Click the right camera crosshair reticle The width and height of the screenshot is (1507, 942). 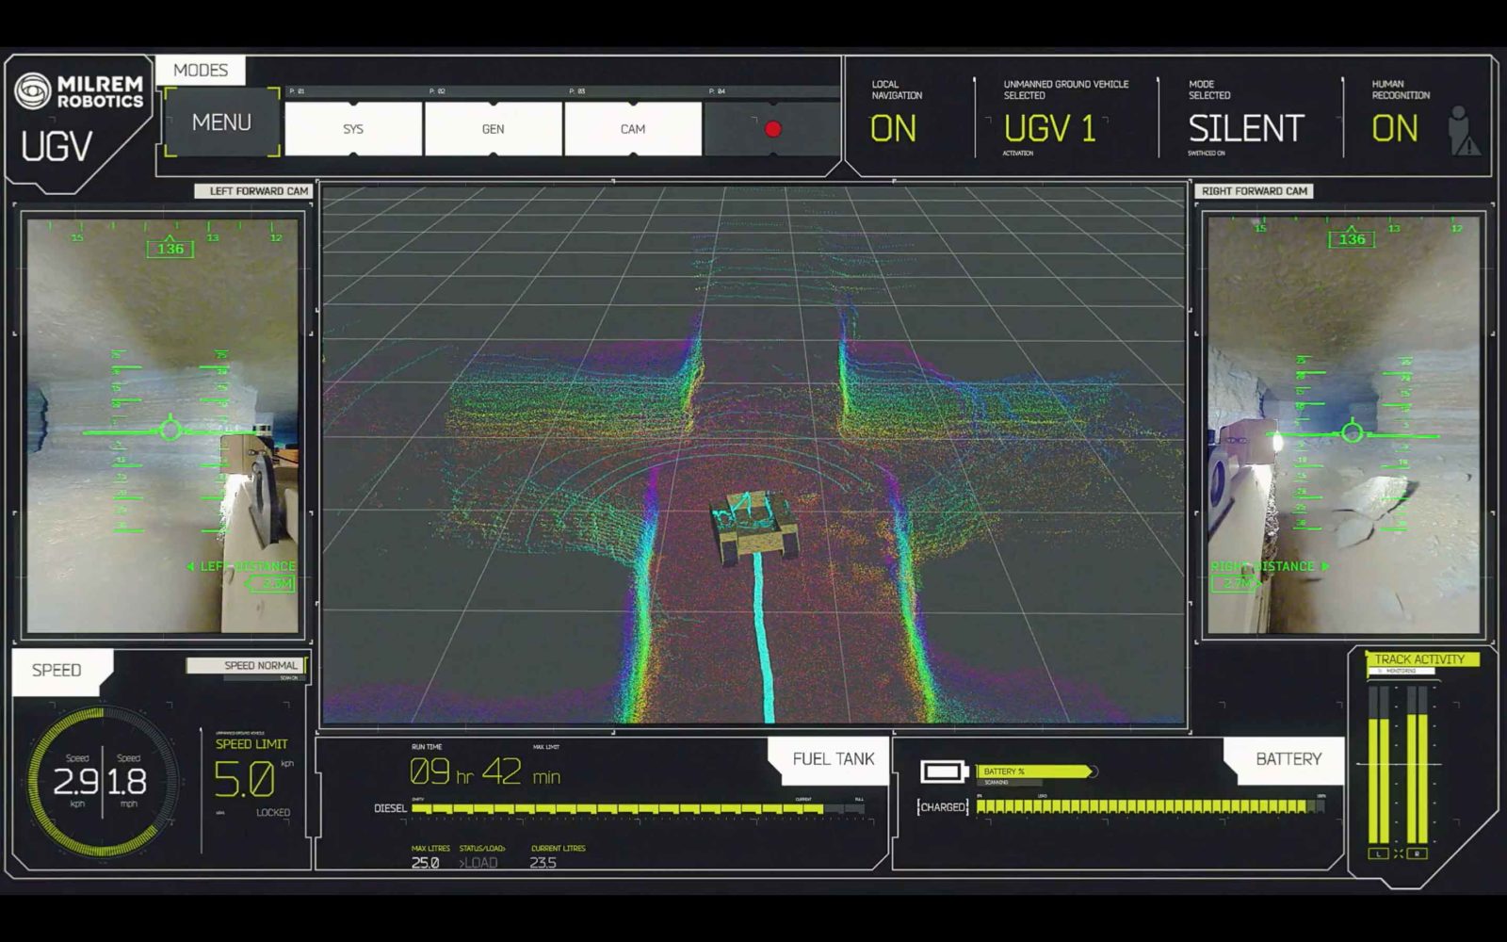point(1352,432)
